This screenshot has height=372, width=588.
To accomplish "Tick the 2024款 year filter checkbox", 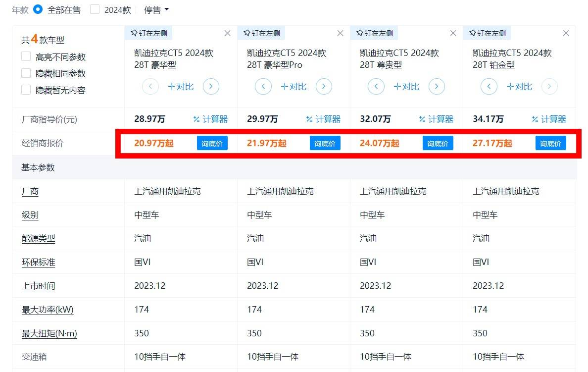I will click(95, 9).
